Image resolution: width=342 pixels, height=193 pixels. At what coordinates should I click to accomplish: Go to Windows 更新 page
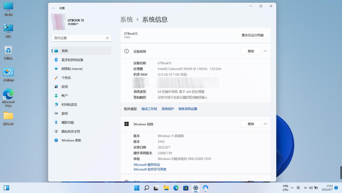tap(71, 140)
